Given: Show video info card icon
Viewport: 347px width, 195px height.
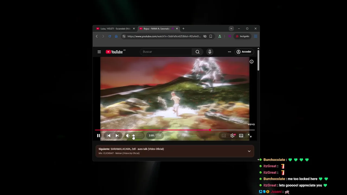Looking at the screenshot, I should click(252, 62).
